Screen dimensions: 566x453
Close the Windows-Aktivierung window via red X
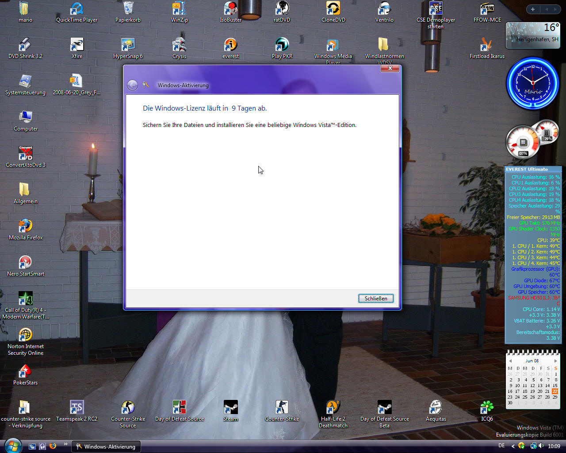(x=390, y=68)
